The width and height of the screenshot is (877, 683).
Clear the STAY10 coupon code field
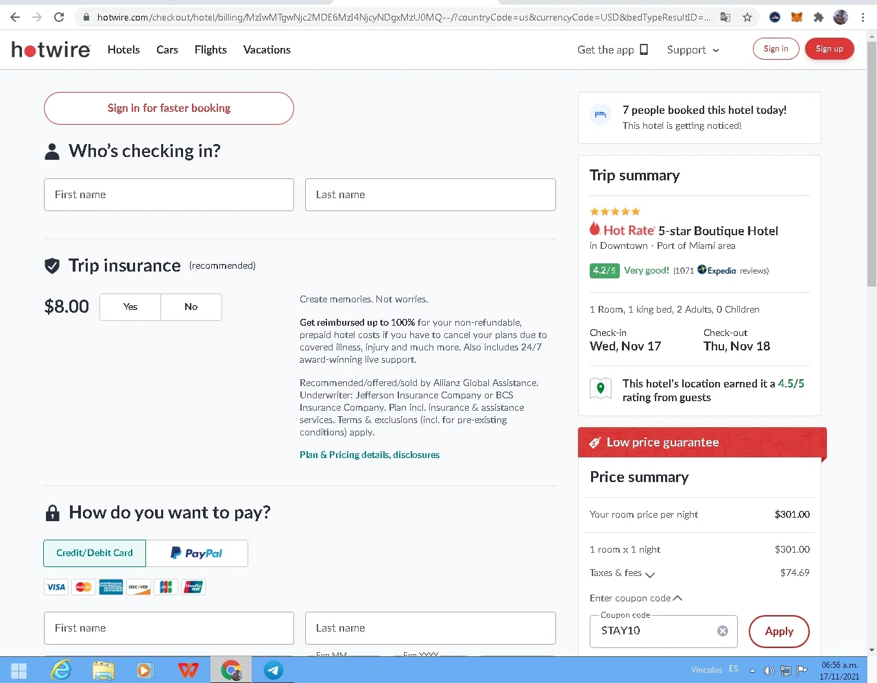[x=723, y=631]
